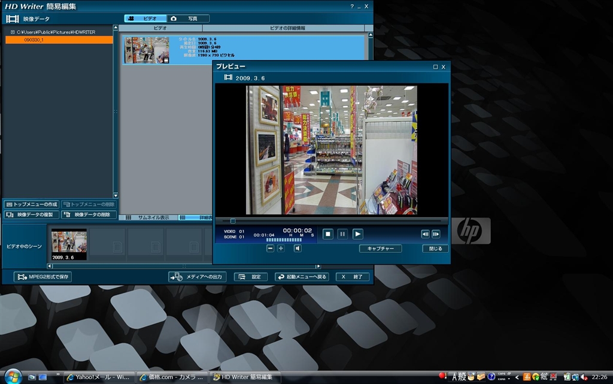Switch to the ビデオ tab
Image resolution: width=613 pixels, height=384 pixels.
[x=145, y=19]
